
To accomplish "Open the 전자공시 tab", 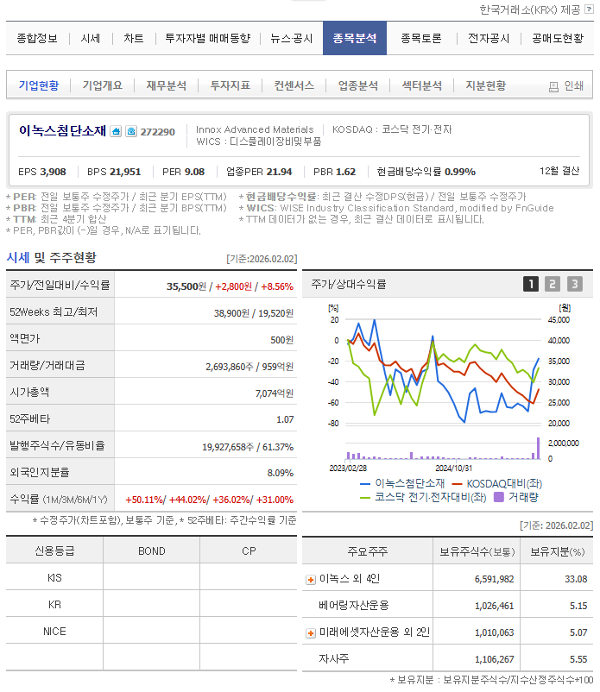I will click(x=489, y=38).
